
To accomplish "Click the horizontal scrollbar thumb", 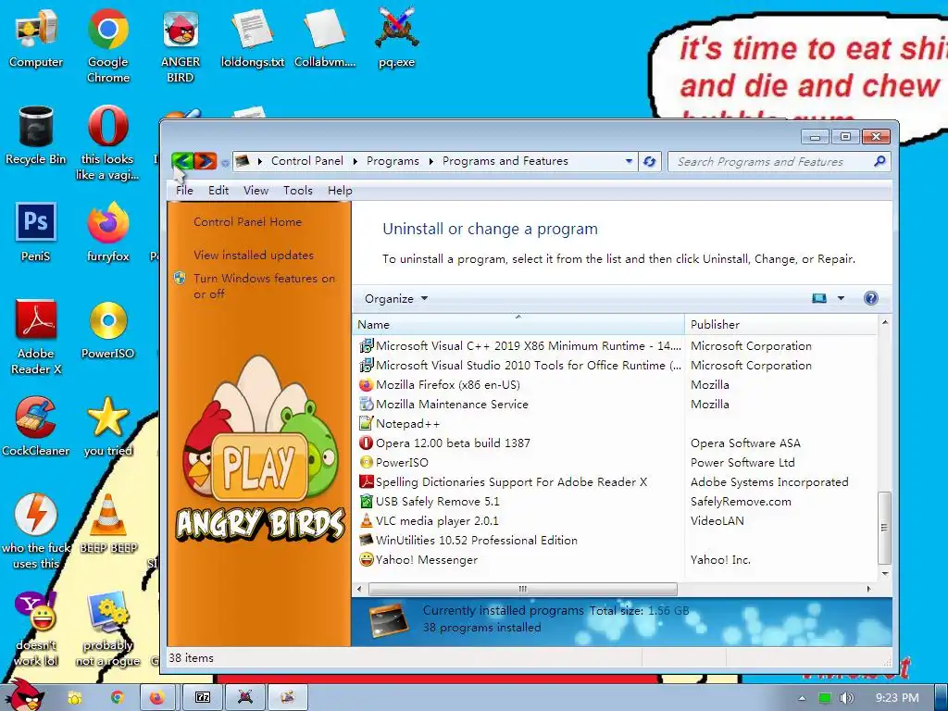I will pyautogui.click(x=523, y=589).
